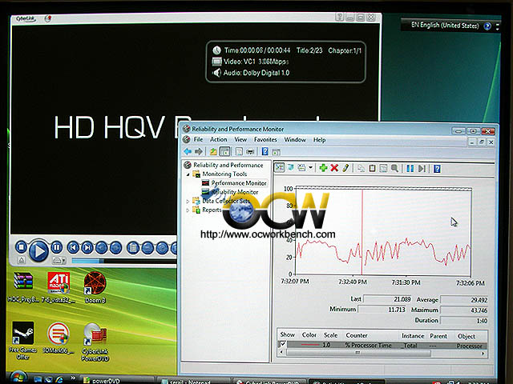The image size is (513, 384).
Task: Click View Current Activity graph icon
Action: click(280, 167)
